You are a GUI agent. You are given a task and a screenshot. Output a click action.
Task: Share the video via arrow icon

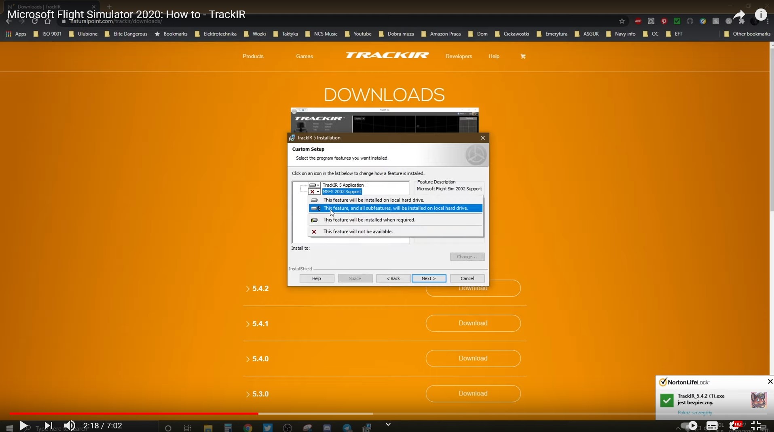(x=739, y=15)
